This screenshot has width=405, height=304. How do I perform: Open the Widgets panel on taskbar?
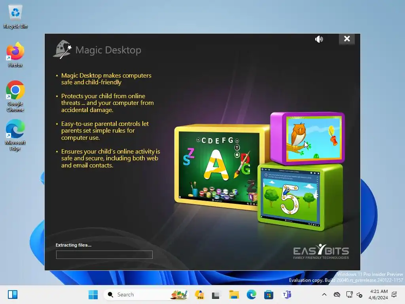click(x=13, y=294)
